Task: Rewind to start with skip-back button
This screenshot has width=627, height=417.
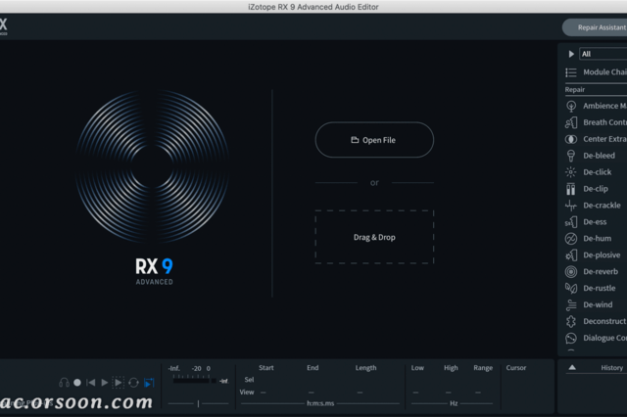Action: [91, 383]
